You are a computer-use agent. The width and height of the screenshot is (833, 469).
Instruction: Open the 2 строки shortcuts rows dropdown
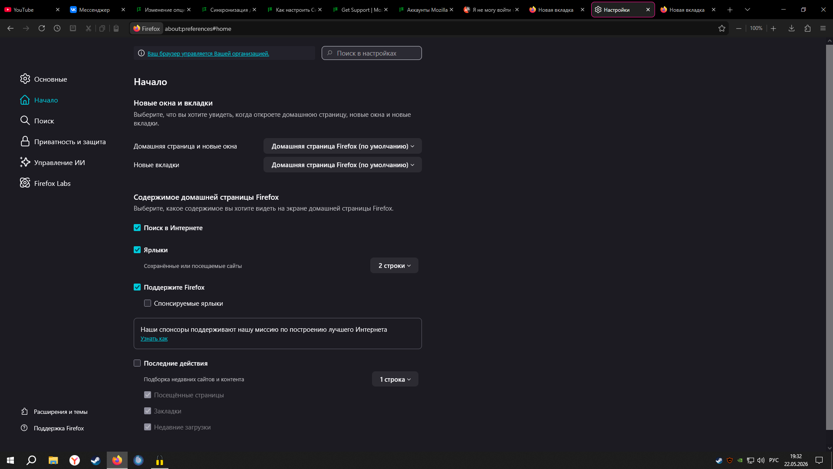click(394, 265)
